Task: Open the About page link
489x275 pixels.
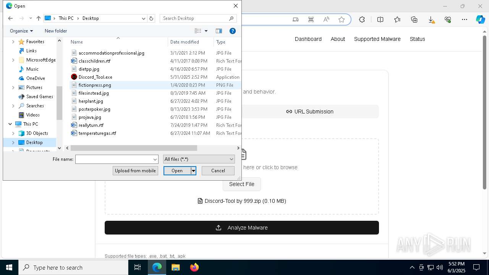Action: click(338, 39)
